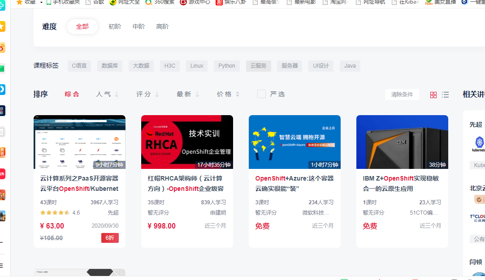This screenshot has width=485, height=280.
Task: Filter by the Java course tag
Action: coord(350,66)
